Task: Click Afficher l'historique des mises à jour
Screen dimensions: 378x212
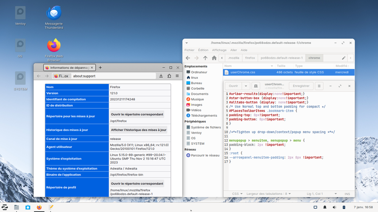Action: click(x=138, y=130)
